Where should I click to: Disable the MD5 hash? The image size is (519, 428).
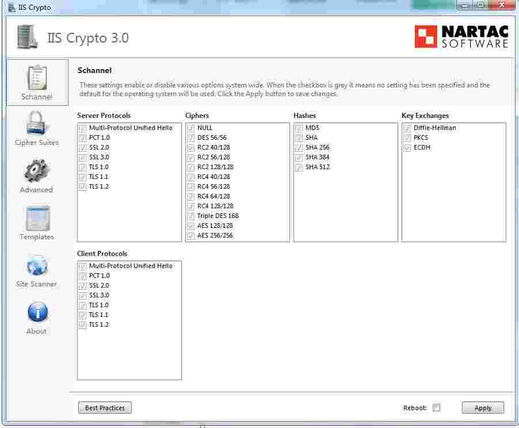click(x=299, y=128)
